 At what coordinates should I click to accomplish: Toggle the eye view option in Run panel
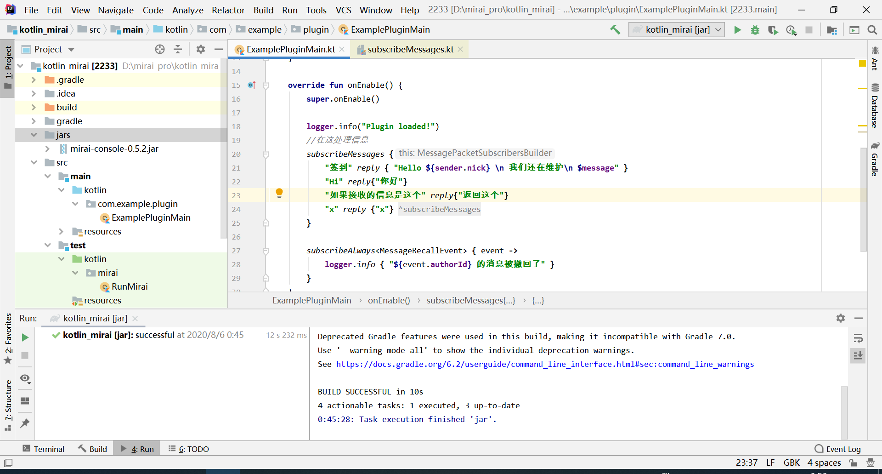point(25,378)
